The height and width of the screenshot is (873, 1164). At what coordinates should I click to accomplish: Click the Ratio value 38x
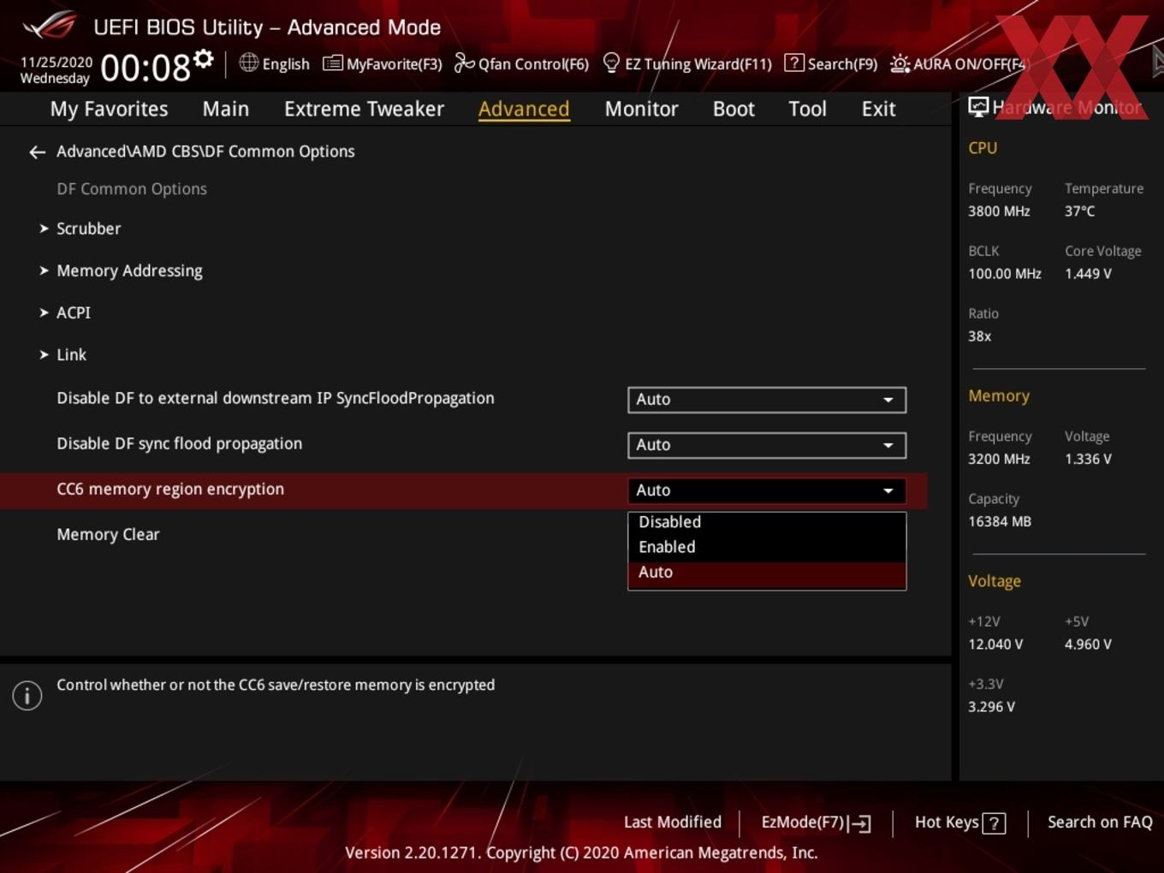click(x=979, y=336)
